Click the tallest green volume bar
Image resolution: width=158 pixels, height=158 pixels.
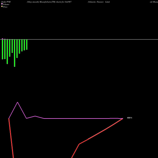click(x=15, y=53)
